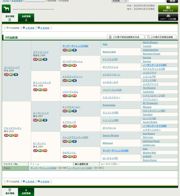This screenshot has height=196, width=180.
Task: Click orange broodmare badge under ゴールデンサッシュ
Action: pos(74,65)
